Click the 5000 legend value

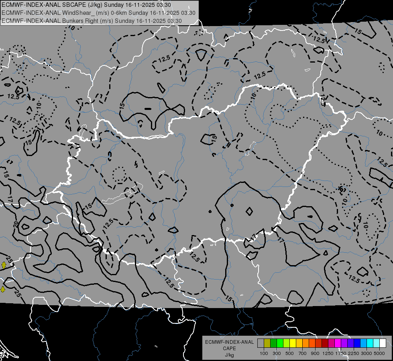pos(379,353)
